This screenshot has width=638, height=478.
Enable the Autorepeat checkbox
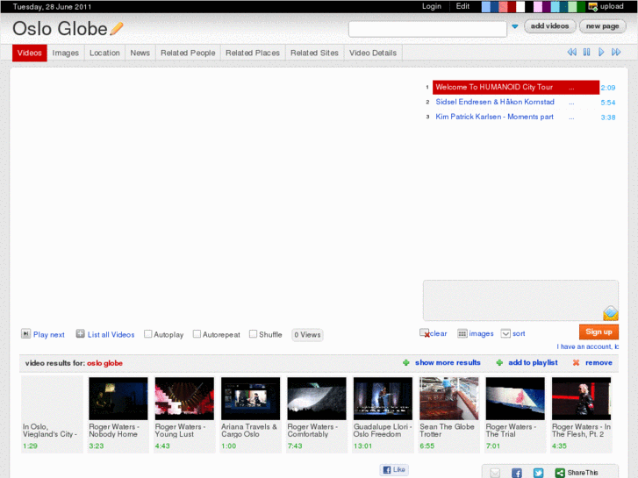point(197,334)
